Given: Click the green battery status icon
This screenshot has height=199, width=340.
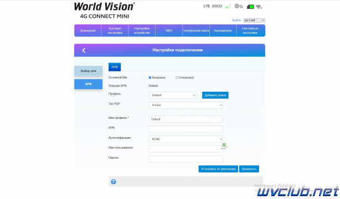Looking at the screenshot, I should pos(250,7).
